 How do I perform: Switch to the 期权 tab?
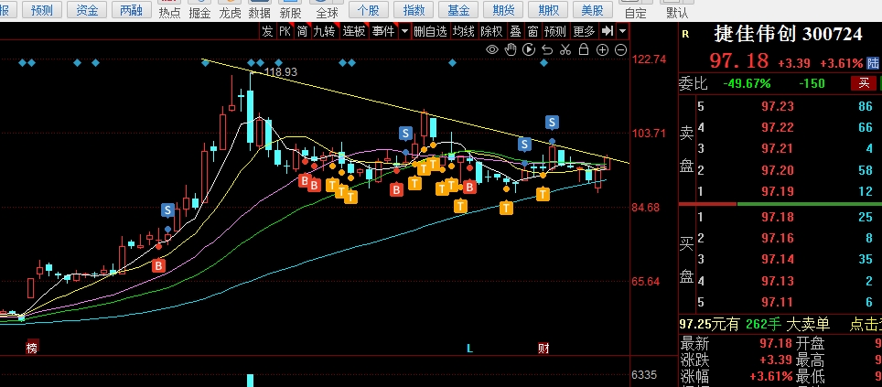click(548, 9)
